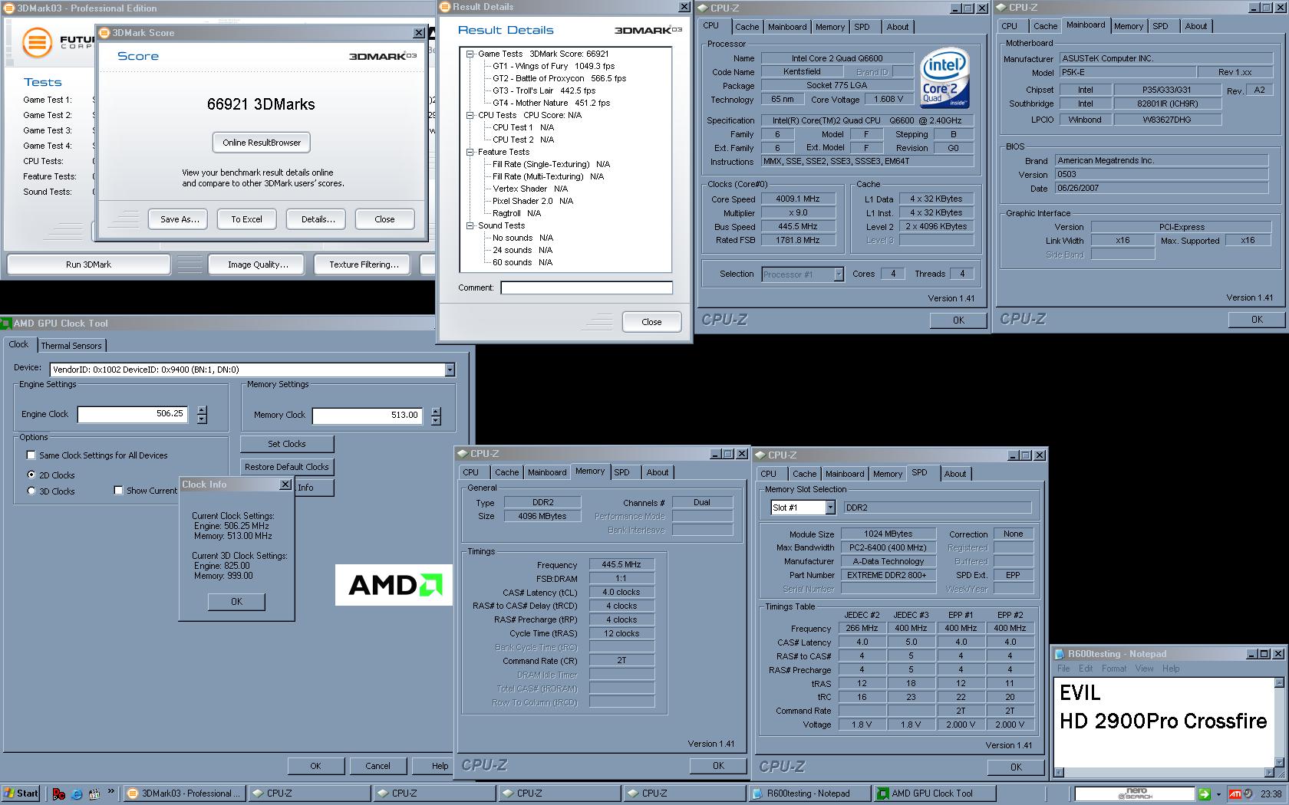Click the Engine Clock spinner arrows
Image resolution: width=1289 pixels, height=805 pixels.
pyautogui.click(x=202, y=415)
